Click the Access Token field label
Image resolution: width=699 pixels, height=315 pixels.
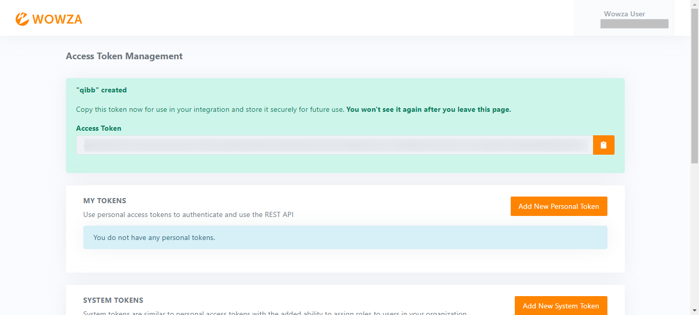pos(99,129)
